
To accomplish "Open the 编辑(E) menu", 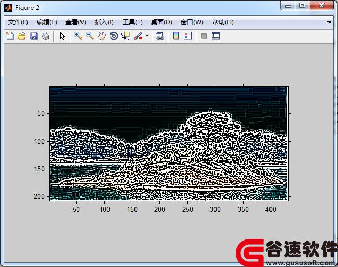I will [47, 22].
